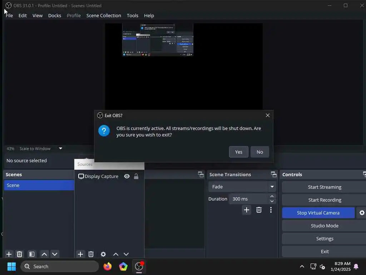Open Firefox from the taskbar
This screenshot has height=275, width=366.
tap(107, 266)
